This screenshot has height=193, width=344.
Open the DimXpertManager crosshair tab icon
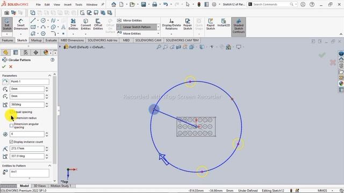pyautogui.click(x=35, y=53)
